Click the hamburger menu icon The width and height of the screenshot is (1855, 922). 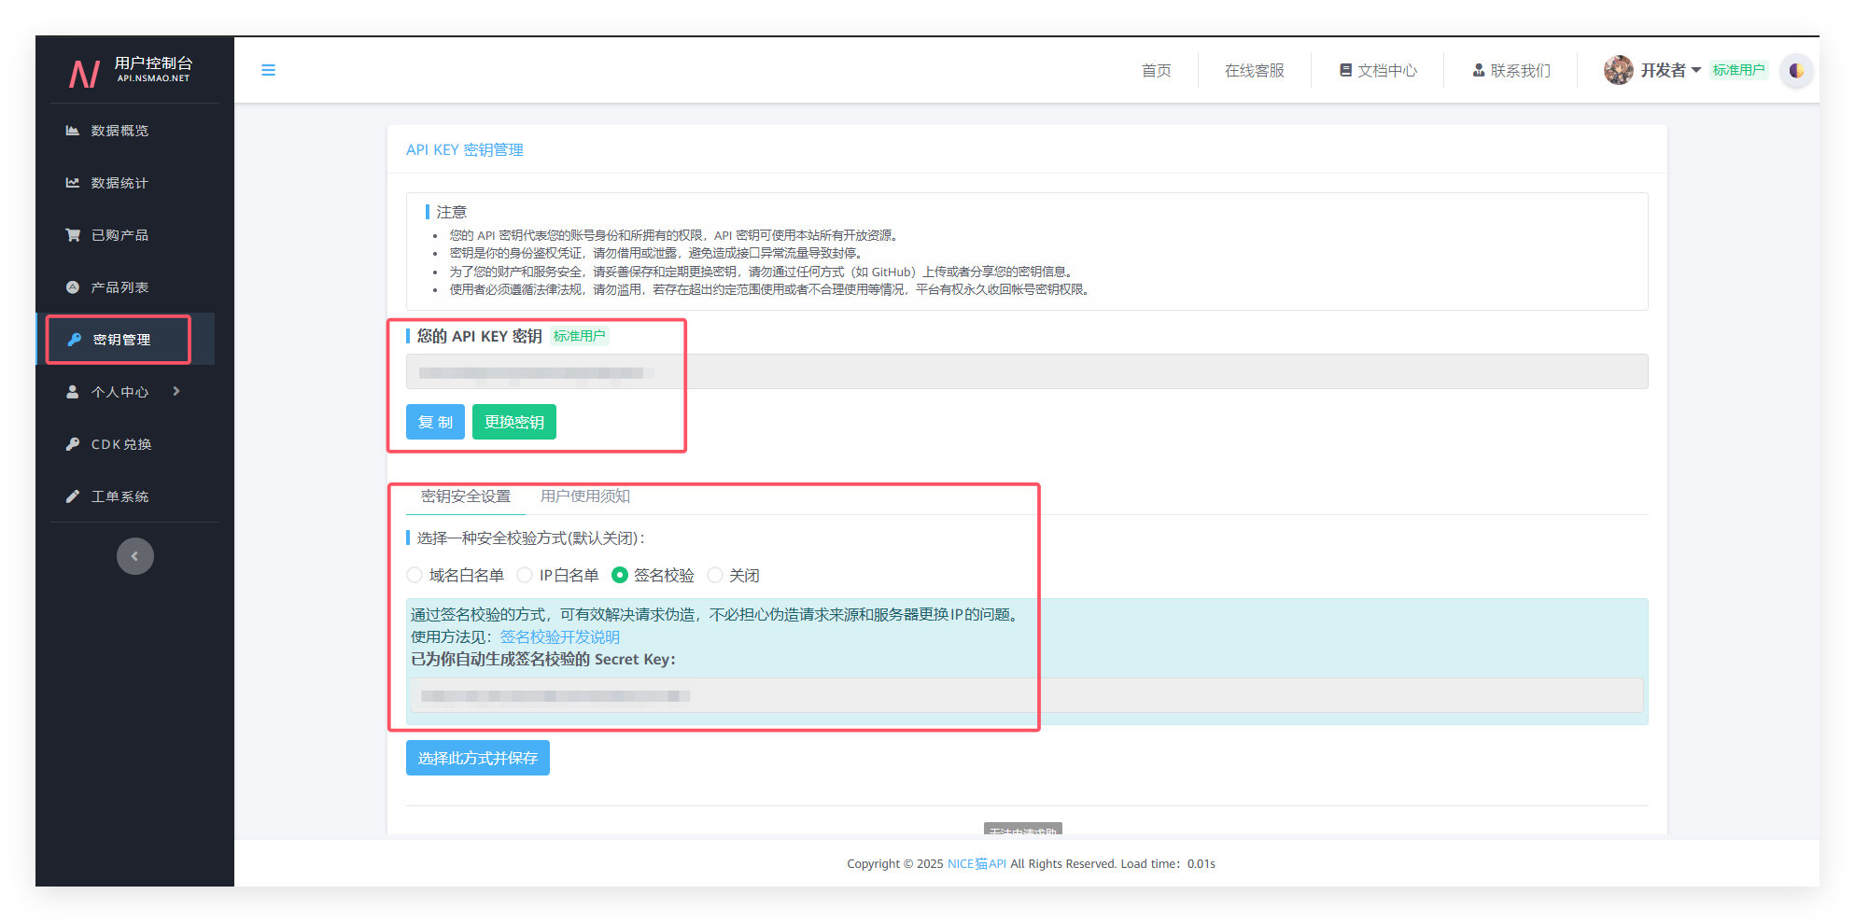268,70
